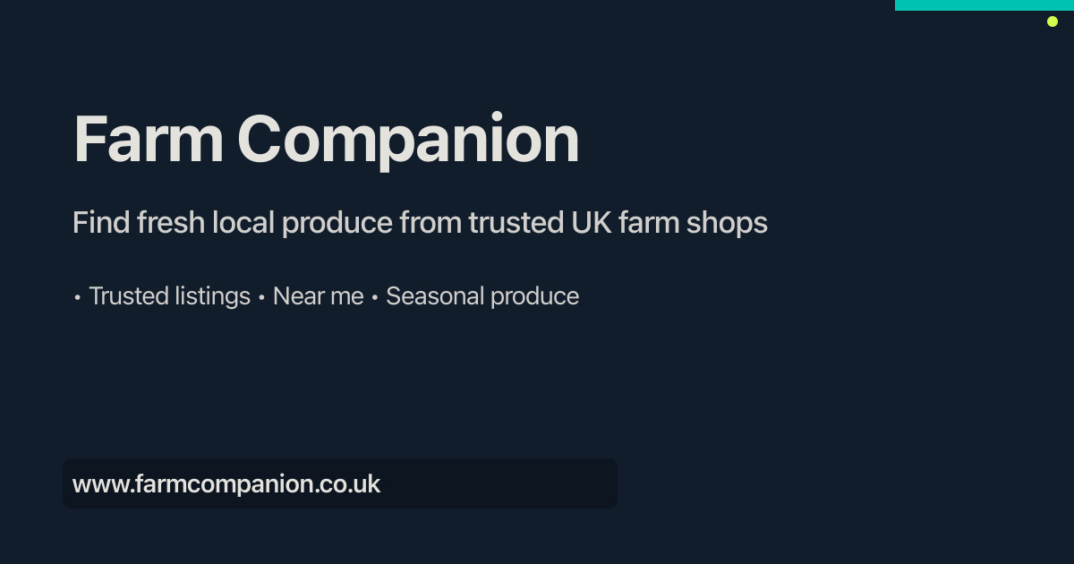Select the Seasonal produce label
1074x564 pixels.
click(482, 296)
